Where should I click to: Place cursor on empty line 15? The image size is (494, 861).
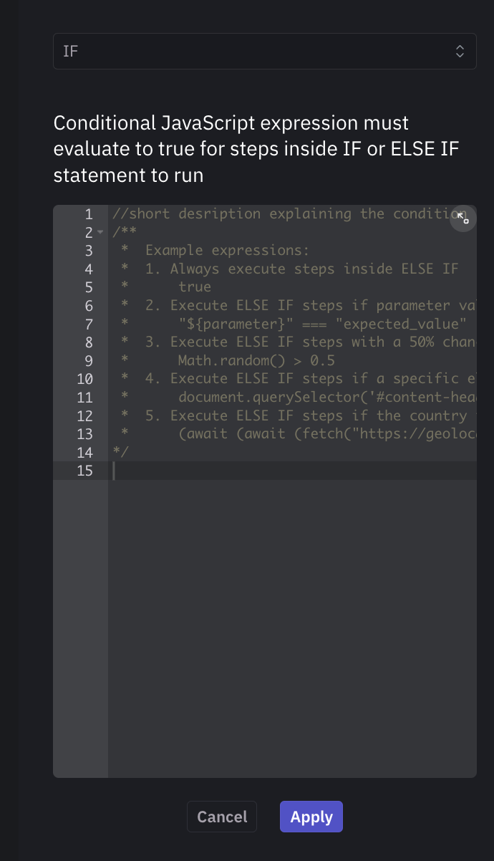(x=215, y=471)
